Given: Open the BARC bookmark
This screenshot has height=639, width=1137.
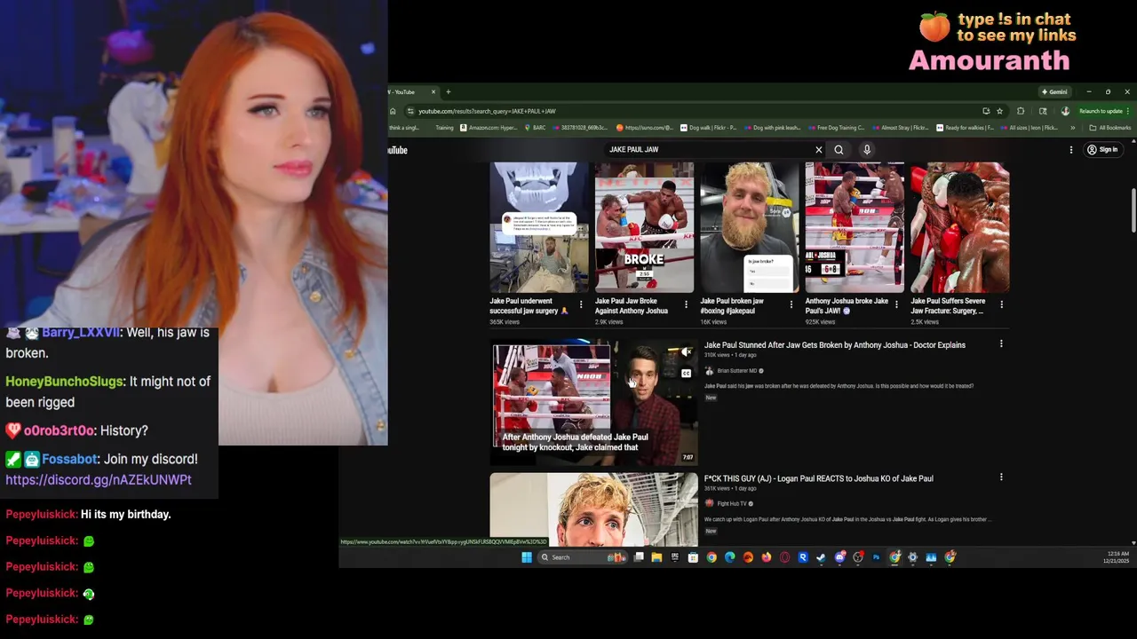Looking at the screenshot, I should pos(536,128).
